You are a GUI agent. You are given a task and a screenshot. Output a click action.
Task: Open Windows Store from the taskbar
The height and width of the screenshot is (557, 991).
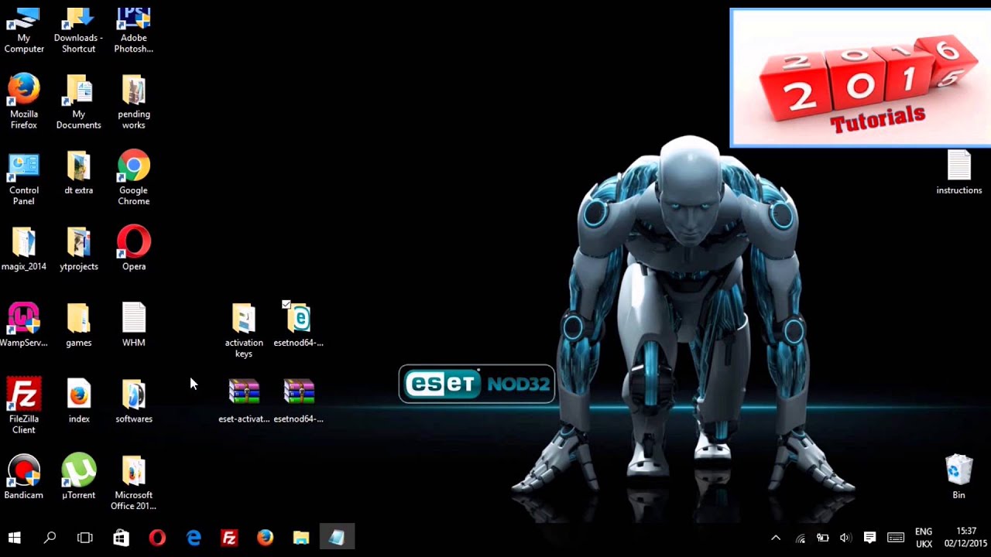[x=122, y=538]
